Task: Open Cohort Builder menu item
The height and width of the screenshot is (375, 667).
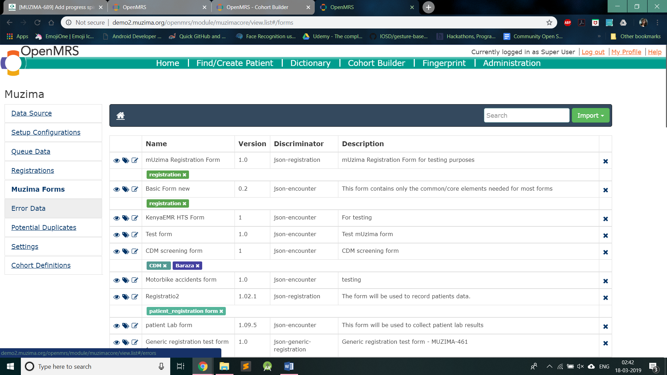Action: 377,63
